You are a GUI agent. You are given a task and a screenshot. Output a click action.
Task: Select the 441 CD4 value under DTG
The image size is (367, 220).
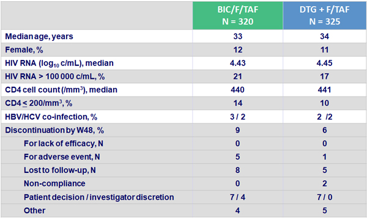(324, 90)
